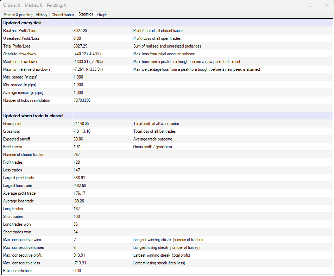Click the Paid commissions row label
This screenshot has width=334, height=276.
[18, 271]
